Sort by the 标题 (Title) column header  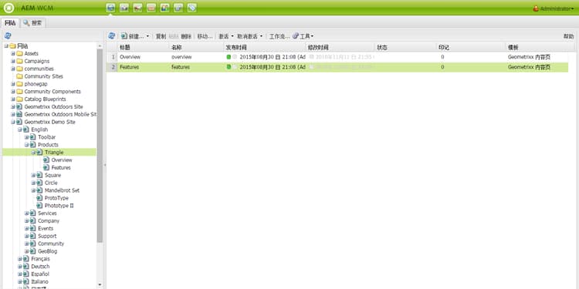(x=144, y=47)
